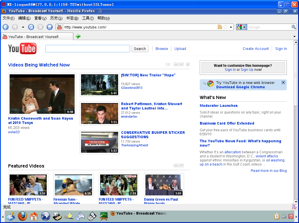299x223 pixels.
Task: Click the YouTube logo
Action: coord(22,48)
